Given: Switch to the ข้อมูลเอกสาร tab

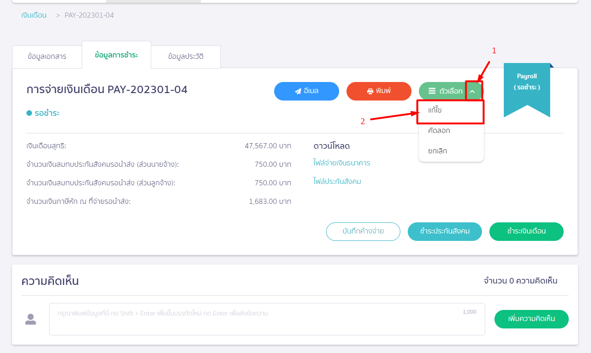Looking at the screenshot, I should (47, 57).
